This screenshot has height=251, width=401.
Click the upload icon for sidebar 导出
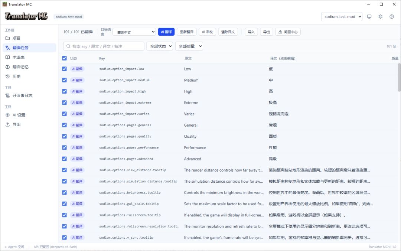coord(8,125)
